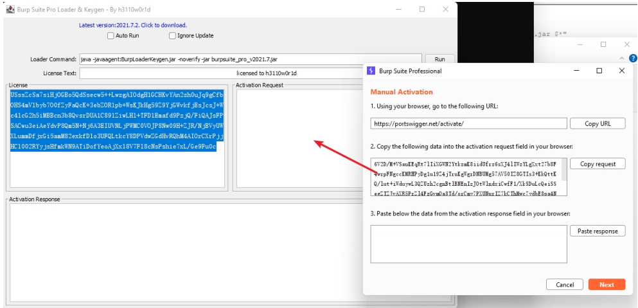Screen dimensions: 638x308
Task: Maximize the background window behind the dialog
Action: point(603,44)
